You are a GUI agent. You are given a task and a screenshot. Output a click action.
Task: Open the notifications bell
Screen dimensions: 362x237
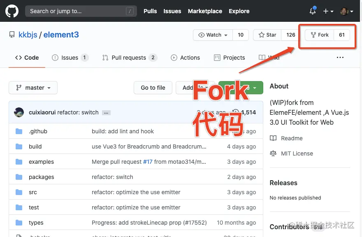click(313, 11)
